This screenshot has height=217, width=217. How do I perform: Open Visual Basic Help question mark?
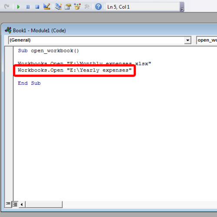pyautogui.click(x=99, y=7)
